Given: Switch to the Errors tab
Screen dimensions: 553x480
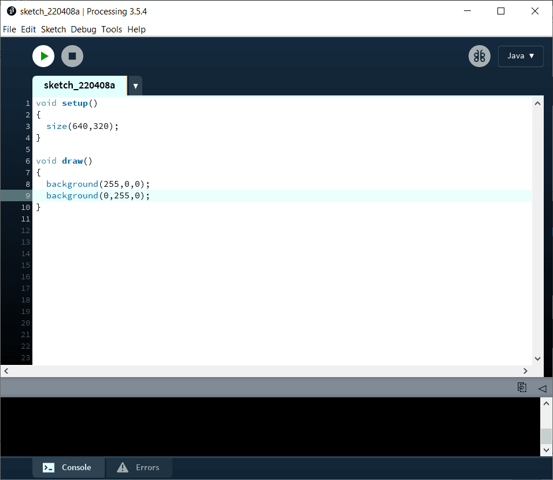Looking at the screenshot, I should (x=138, y=467).
